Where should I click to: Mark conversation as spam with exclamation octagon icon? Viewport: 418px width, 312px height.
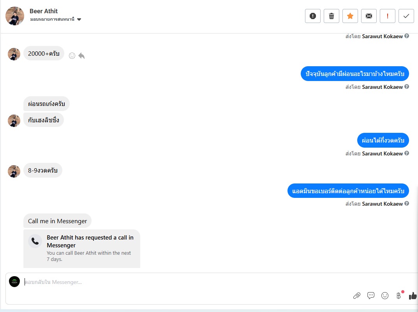pyautogui.click(x=313, y=16)
